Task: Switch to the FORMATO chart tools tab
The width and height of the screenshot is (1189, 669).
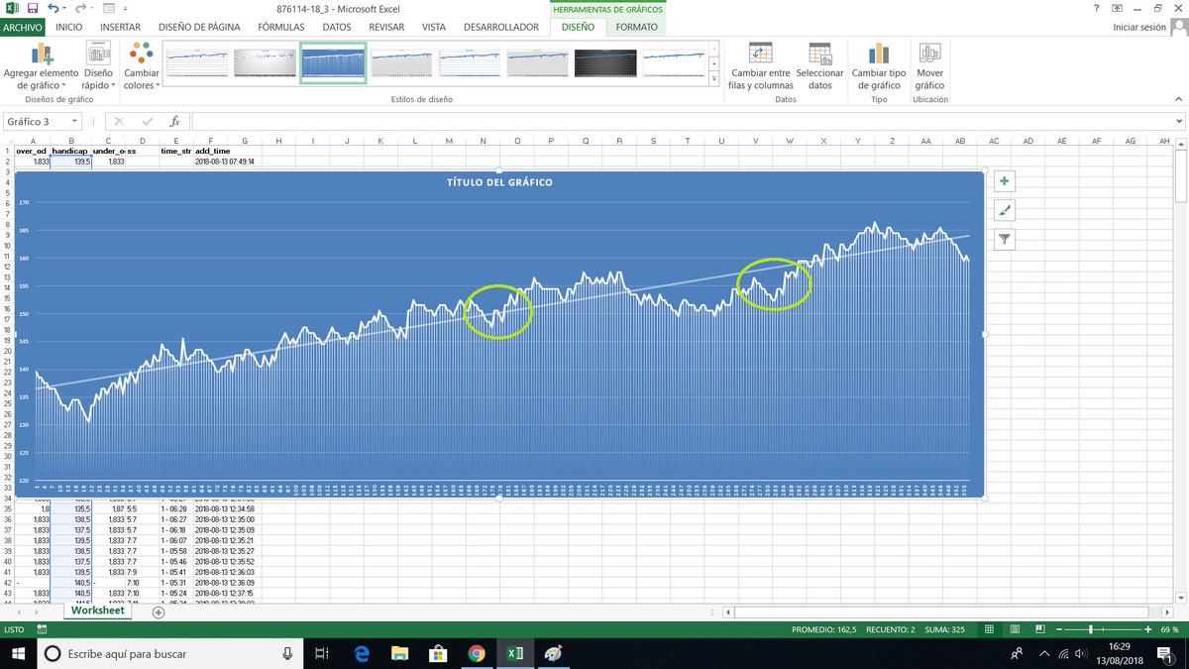Action: click(x=636, y=27)
